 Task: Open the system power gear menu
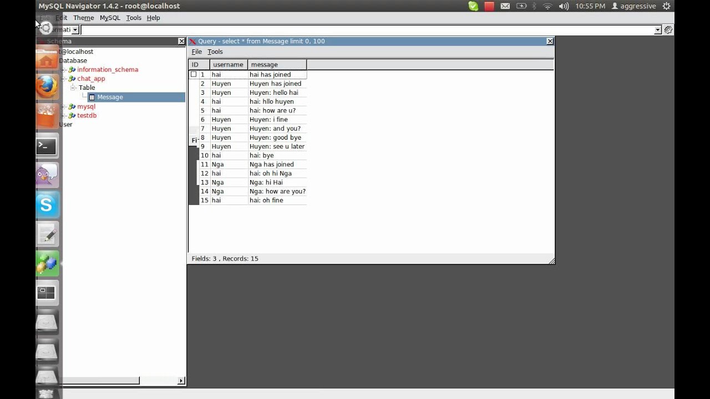click(x=666, y=6)
